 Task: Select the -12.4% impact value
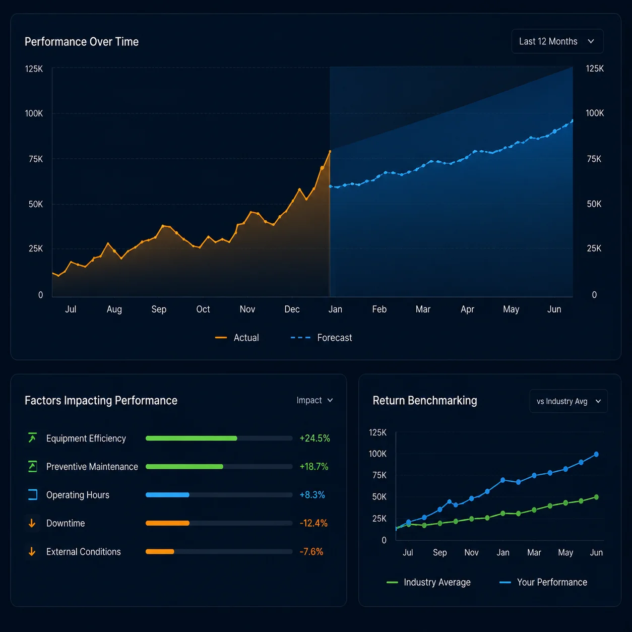(x=313, y=523)
